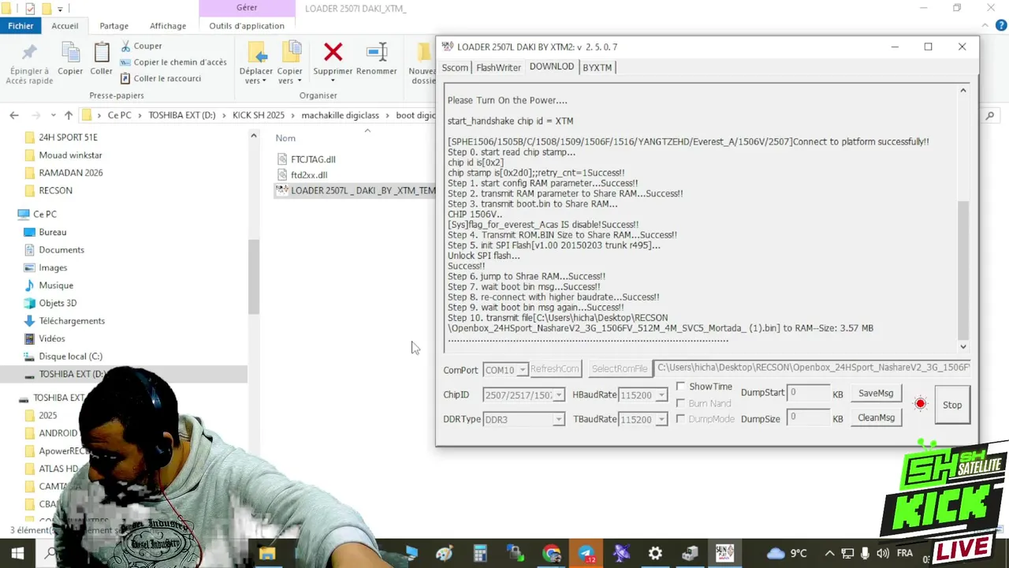Click the Couper scissors command
Image resolution: width=1009 pixels, height=568 pixels.
pos(141,46)
